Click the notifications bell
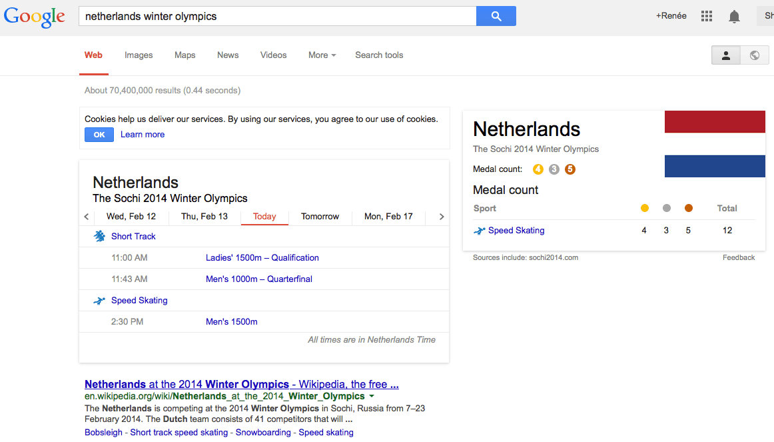This screenshot has height=442, width=774. 734,16
